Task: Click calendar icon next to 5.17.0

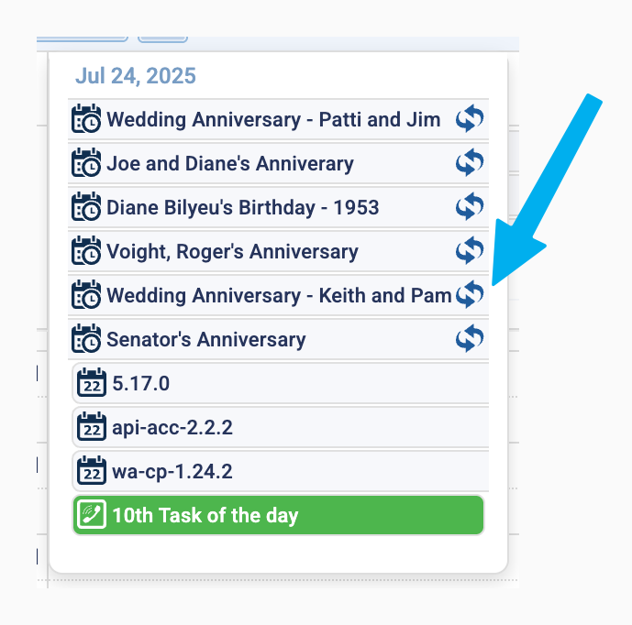Action: point(92,383)
